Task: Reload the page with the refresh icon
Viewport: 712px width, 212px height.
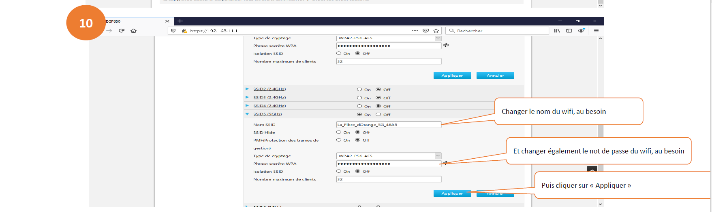Action: 121,31
